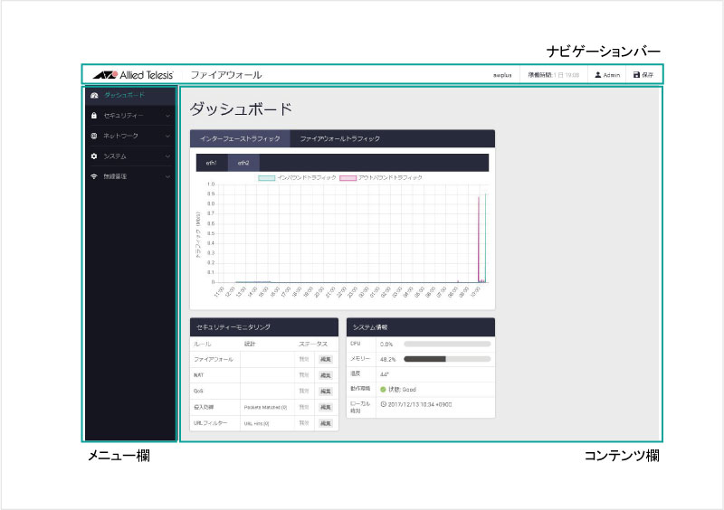Click the 0.0% CPU value
724x510 pixels.
pos(386,345)
